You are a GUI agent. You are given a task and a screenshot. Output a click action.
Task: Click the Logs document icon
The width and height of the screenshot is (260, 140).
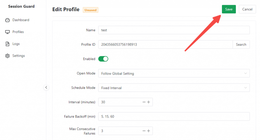coord(7,44)
